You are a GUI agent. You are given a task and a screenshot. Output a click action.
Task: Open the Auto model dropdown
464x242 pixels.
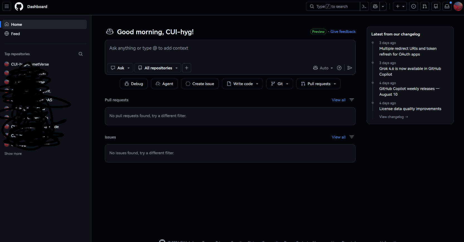[323, 68]
